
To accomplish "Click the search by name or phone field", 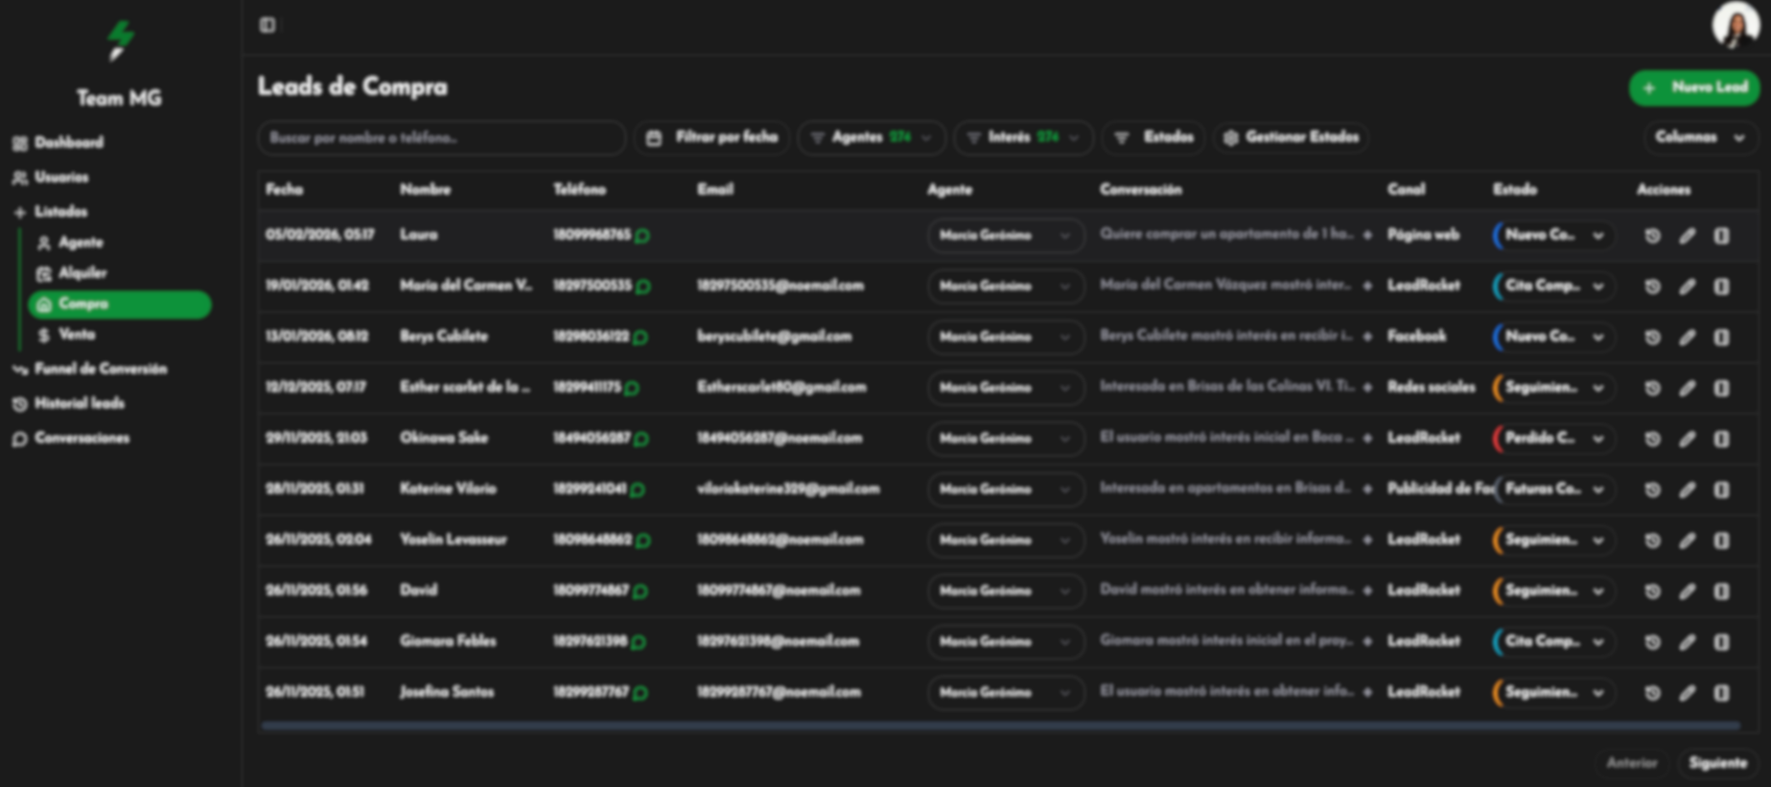I will (x=441, y=138).
